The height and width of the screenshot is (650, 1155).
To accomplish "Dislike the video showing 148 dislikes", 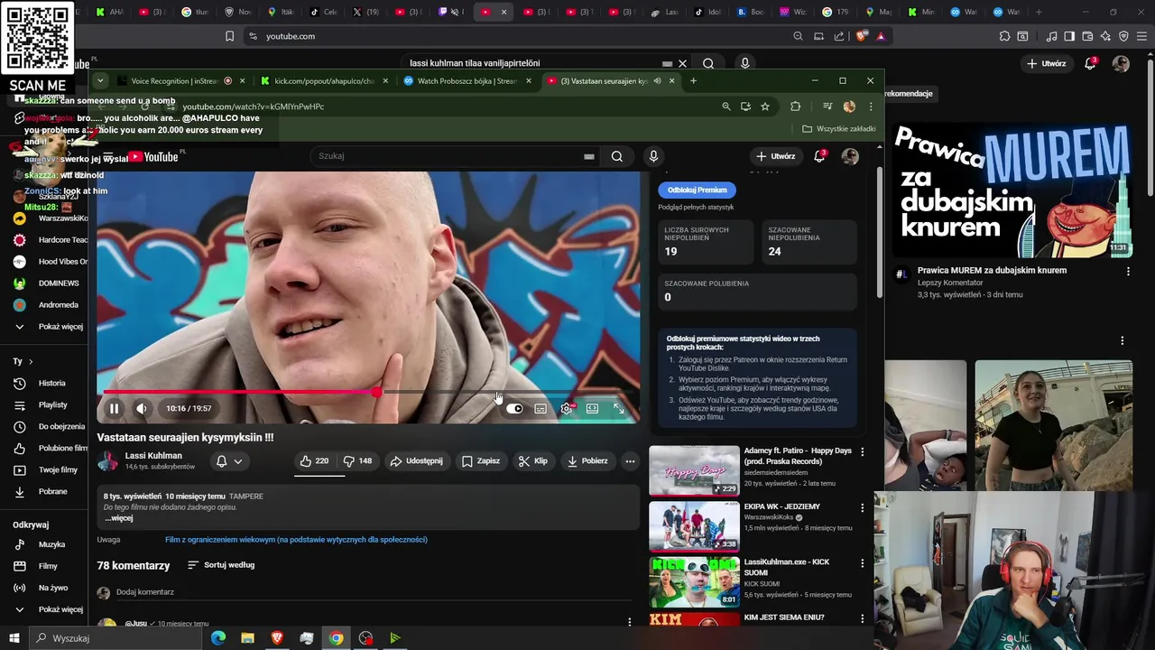I will 358,461.
